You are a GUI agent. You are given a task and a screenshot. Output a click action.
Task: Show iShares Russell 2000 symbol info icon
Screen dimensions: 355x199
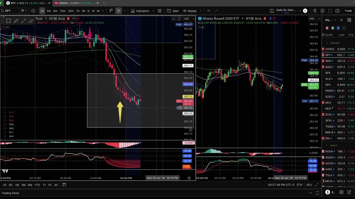pos(200,19)
